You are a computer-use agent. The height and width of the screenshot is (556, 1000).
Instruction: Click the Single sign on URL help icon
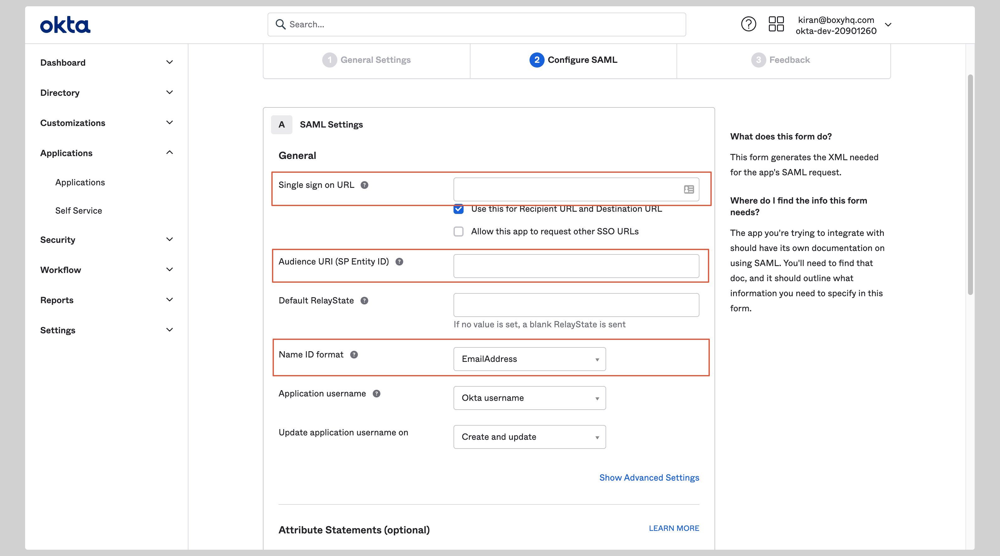pos(364,185)
